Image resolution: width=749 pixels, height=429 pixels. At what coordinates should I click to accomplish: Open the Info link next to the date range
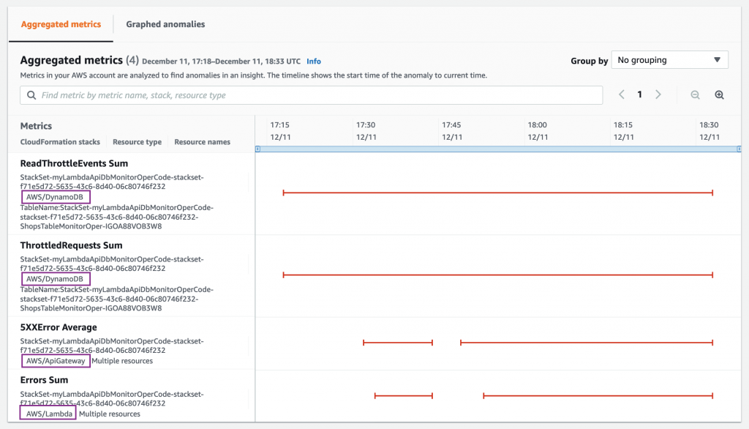click(x=314, y=61)
